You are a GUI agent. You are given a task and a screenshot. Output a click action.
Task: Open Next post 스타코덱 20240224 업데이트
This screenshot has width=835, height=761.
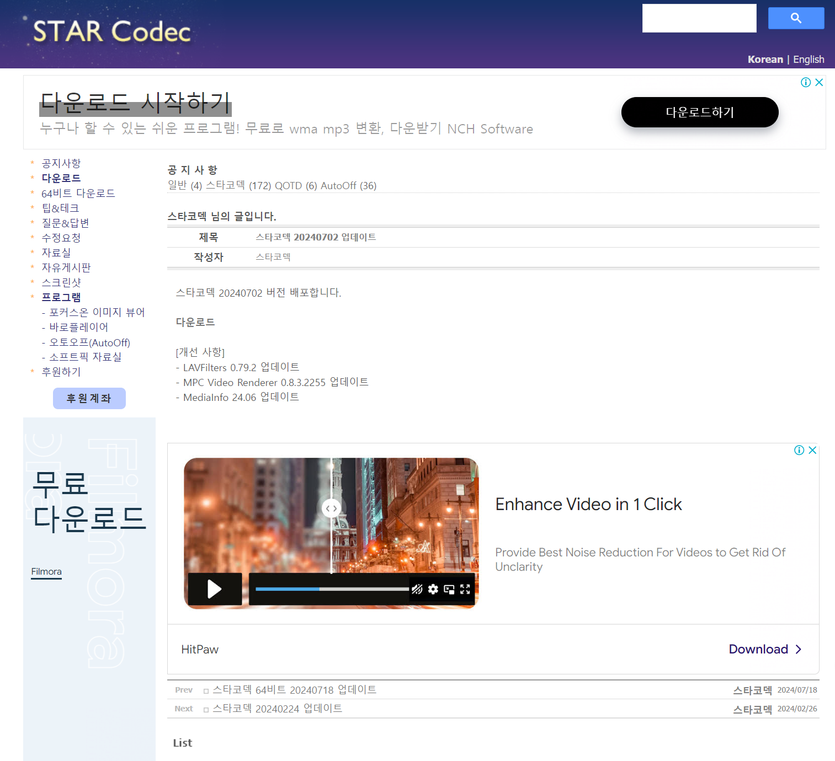[277, 709]
